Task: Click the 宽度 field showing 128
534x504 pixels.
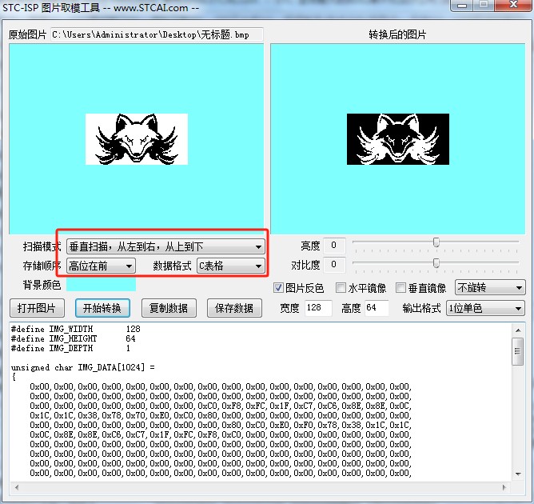Action: pos(318,308)
